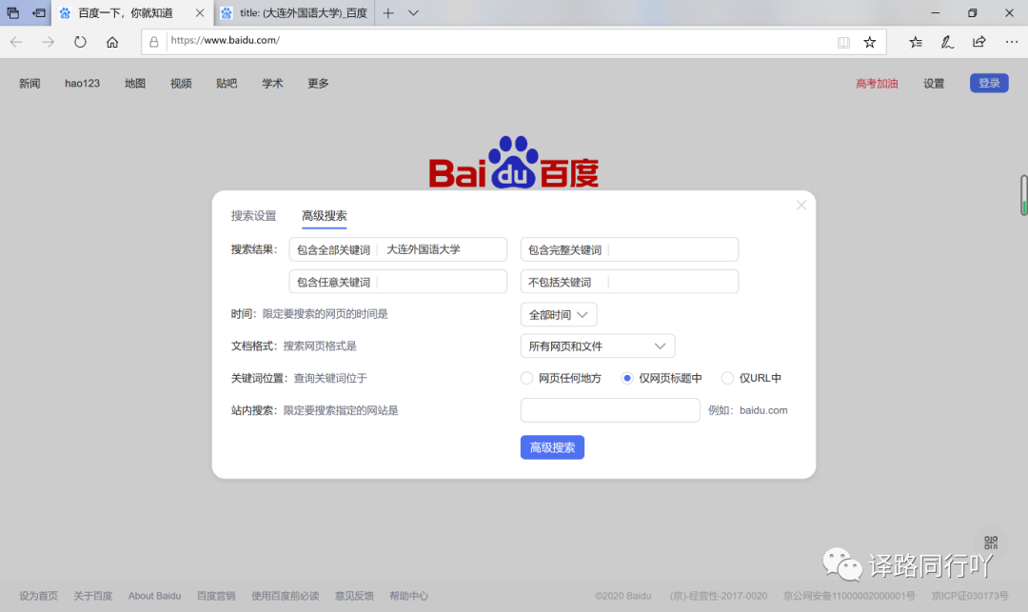Click the share page icon

pos(979,42)
